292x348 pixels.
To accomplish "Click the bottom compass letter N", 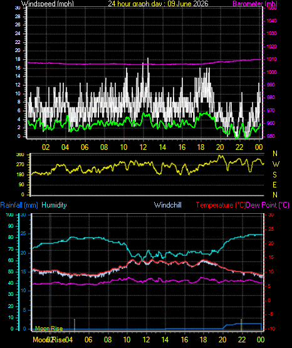I will 275,195.
